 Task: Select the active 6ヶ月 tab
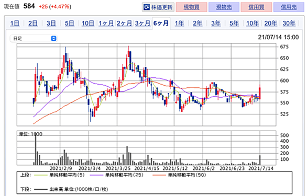pyautogui.click(x=161, y=24)
